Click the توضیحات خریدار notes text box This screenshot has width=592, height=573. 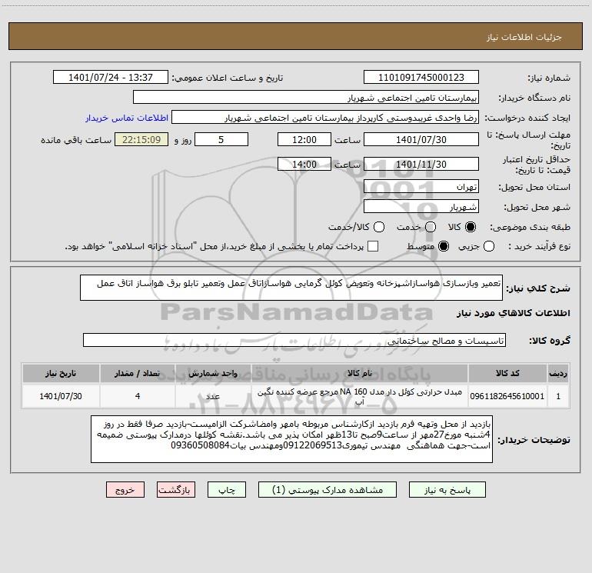pyautogui.click(x=291, y=439)
